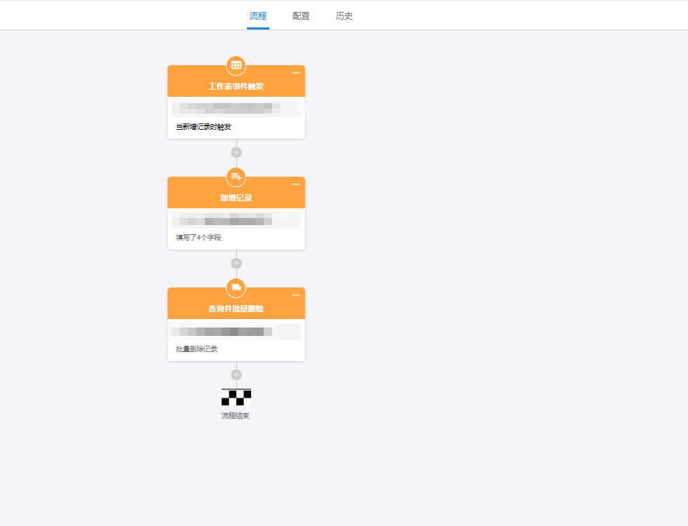
Task: Open the 配置 tab
Action: (301, 16)
